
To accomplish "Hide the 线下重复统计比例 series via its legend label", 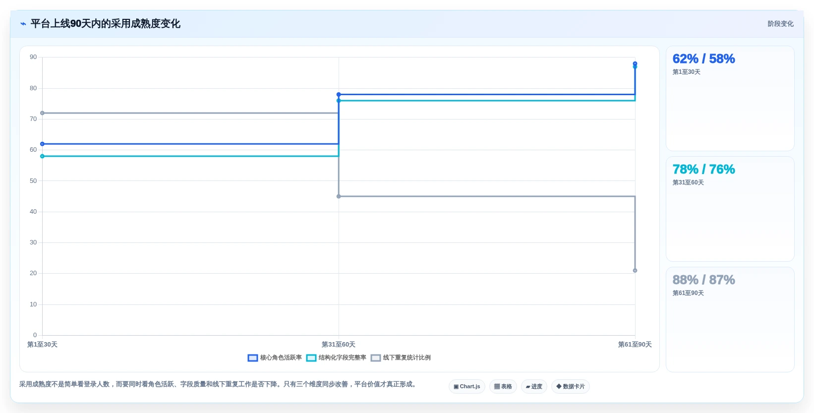I will [x=407, y=358].
